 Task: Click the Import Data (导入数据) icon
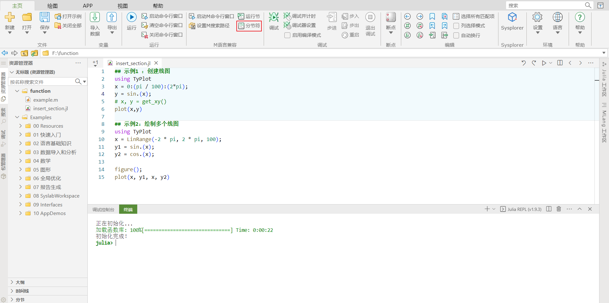click(95, 17)
